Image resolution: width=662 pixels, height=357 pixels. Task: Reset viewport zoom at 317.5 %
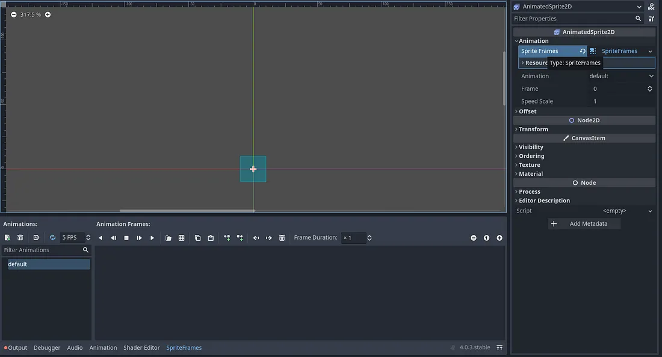click(31, 14)
